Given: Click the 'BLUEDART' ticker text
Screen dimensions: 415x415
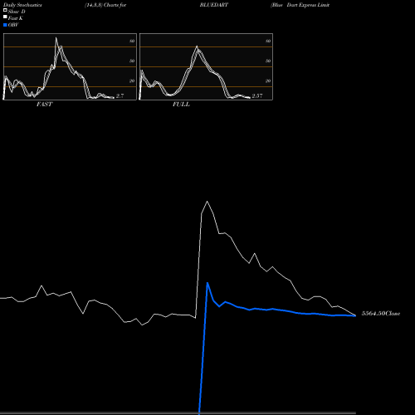Looking at the screenshot, I should (214, 5).
